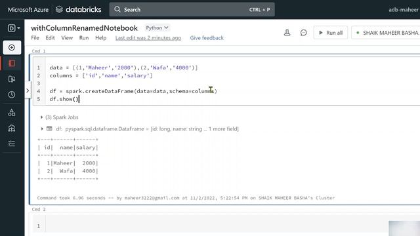Click the Run all button
This screenshot has height=236, width=420.
(x=331, y=33)
